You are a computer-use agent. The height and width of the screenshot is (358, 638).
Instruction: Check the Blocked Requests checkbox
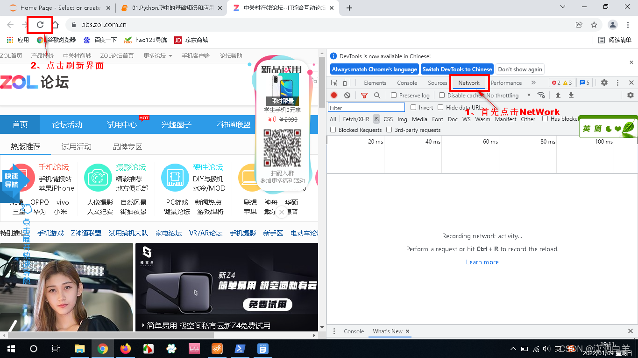click(x=333, y=130)
